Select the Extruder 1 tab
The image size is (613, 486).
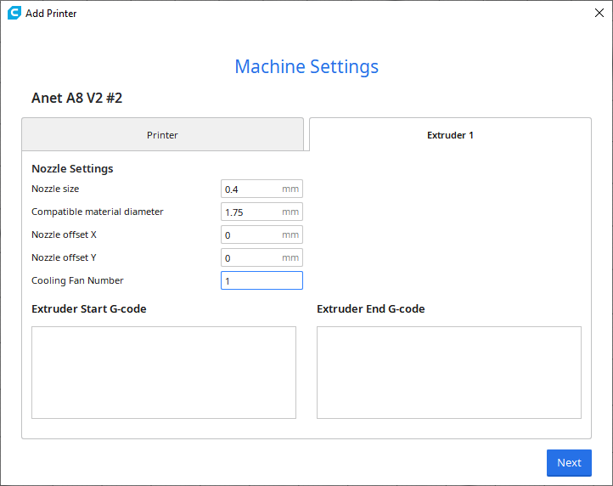click(x=450, y=134)
